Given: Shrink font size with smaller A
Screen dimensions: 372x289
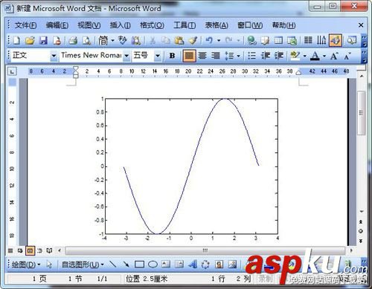Looking at the screenshot, I should click(x=347, y=56).
